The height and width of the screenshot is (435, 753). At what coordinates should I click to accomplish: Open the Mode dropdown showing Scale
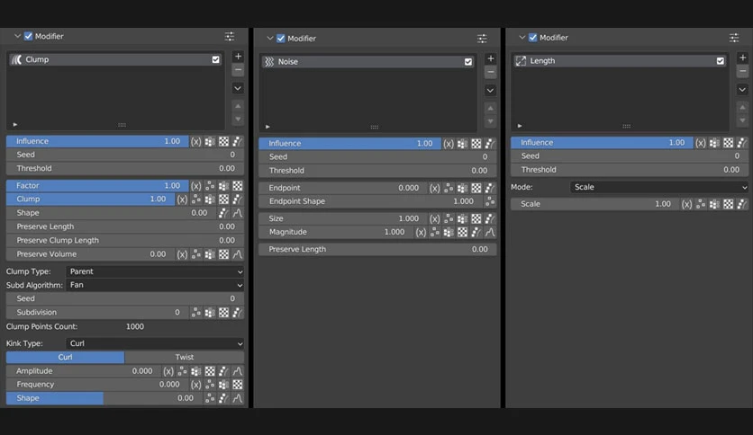tap(659, 187)
